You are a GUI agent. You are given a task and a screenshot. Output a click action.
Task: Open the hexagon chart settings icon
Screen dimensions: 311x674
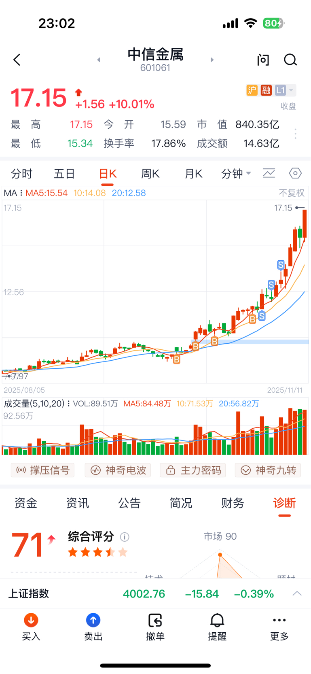click(x=295, y=174)
